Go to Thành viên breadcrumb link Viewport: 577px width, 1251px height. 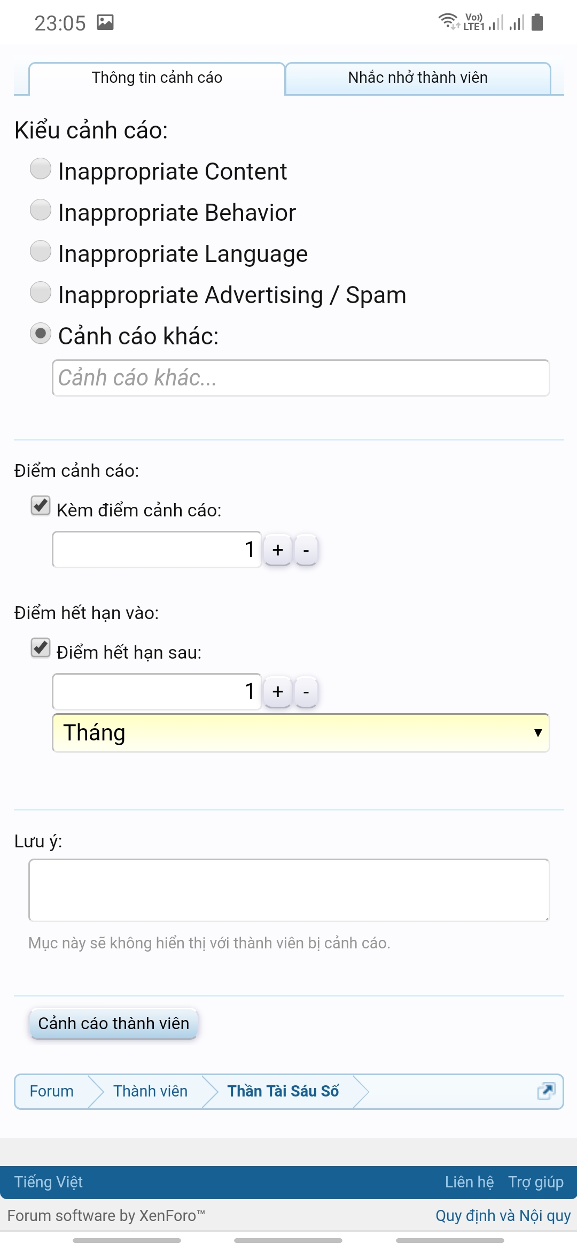(150, 1091)
